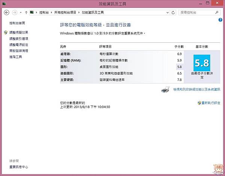Click the 元件 column header

[63, 47]
